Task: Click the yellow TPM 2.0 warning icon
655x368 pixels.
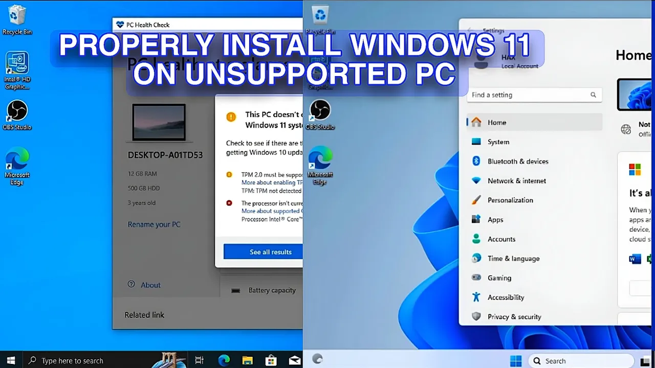Action: [x=229, y=175]
